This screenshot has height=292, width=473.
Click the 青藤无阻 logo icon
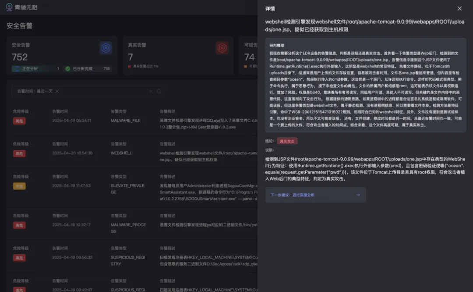pyautogui.click(x=9, y=7)
